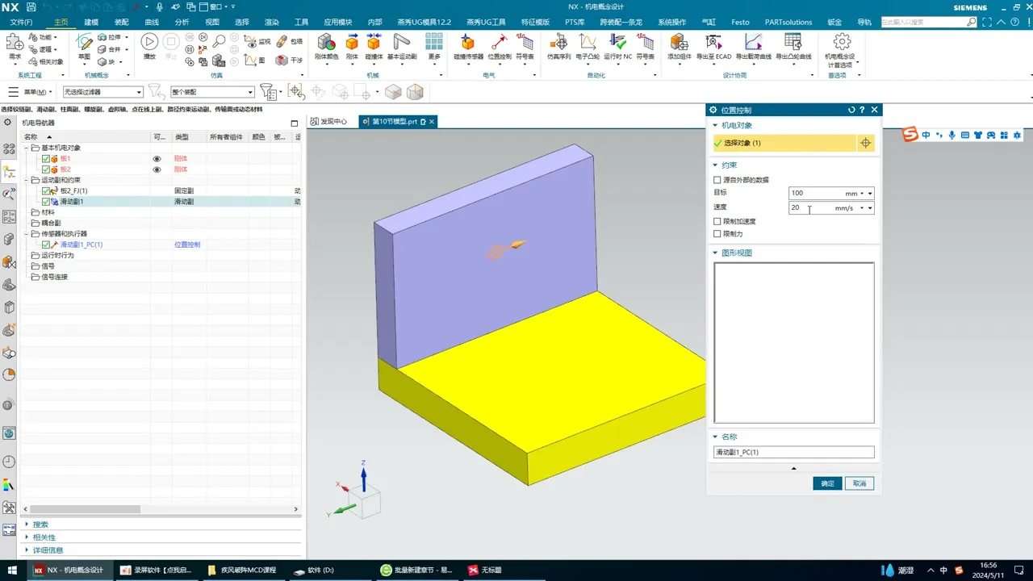The image size is (1033, 581).
Task: Open the 碰撞体 collision body tool
Action: pyautogui.click(x=374, y=43)
